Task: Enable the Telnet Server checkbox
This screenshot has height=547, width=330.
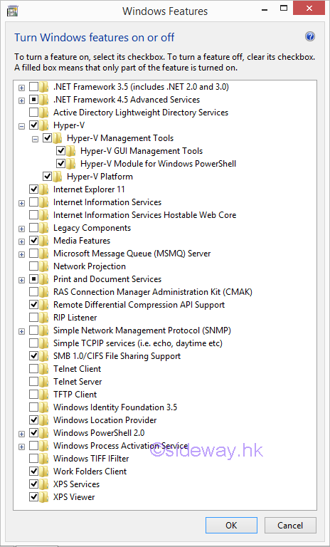Action: point(34,381)
